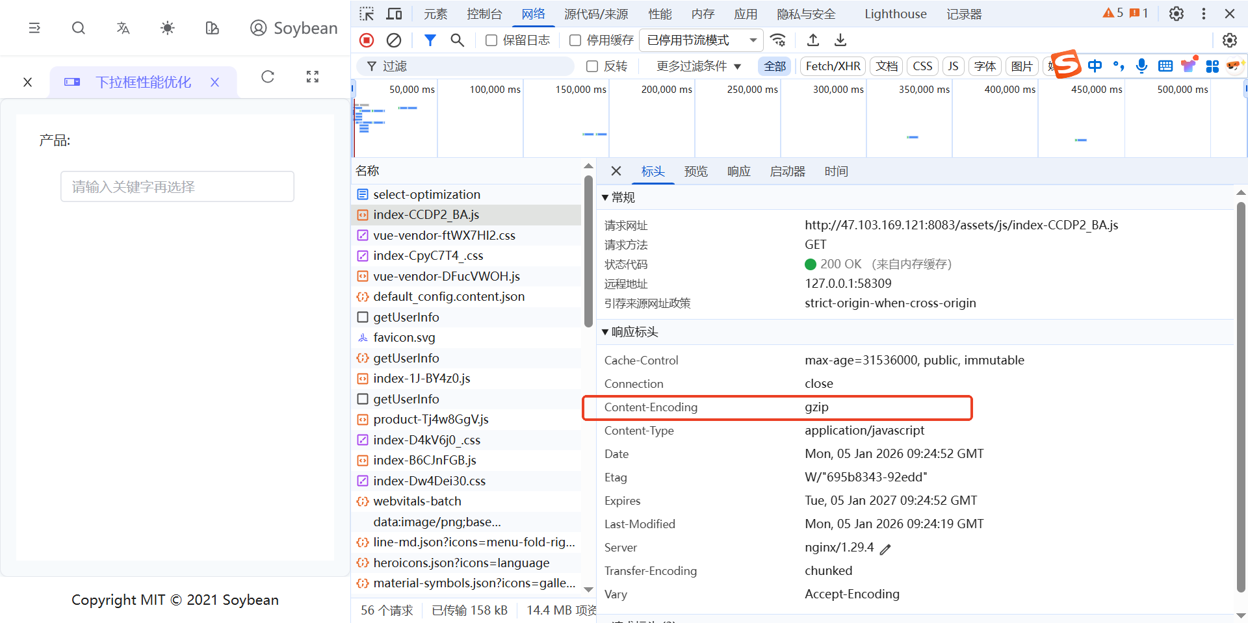
Task: Switch to the 控制台 panel
Action: (x=484, y=14)
